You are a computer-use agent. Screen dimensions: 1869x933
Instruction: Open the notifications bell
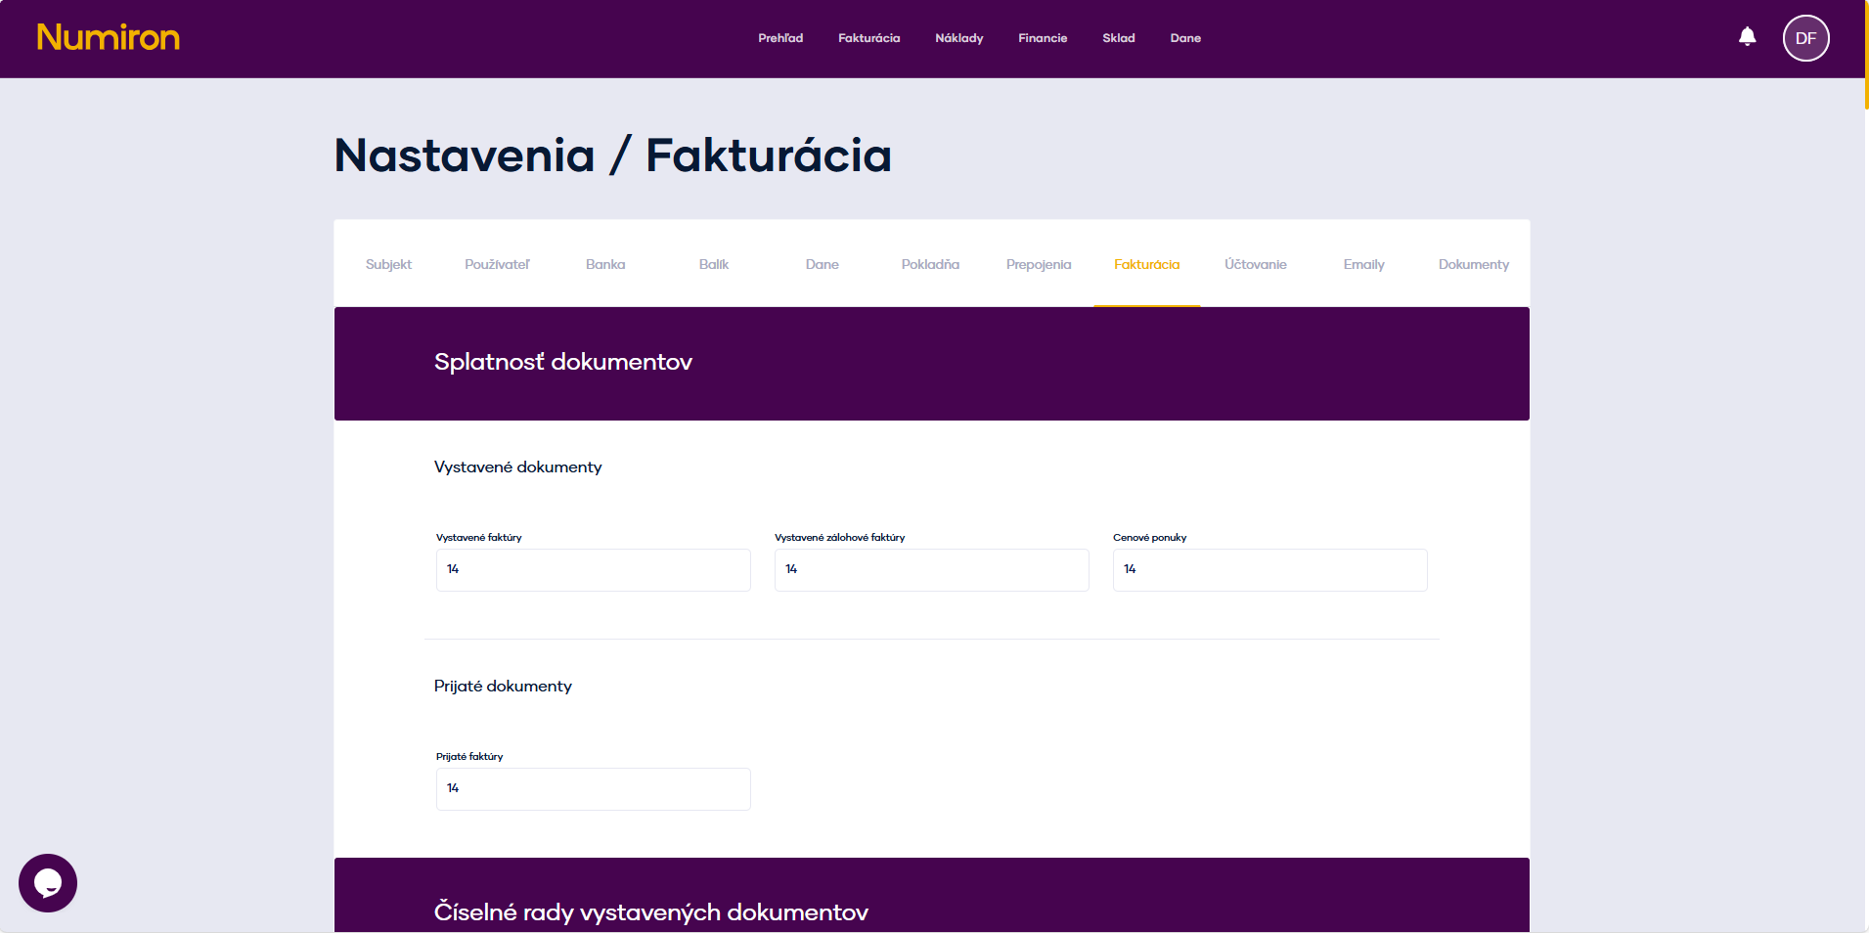coord(1747,37)
